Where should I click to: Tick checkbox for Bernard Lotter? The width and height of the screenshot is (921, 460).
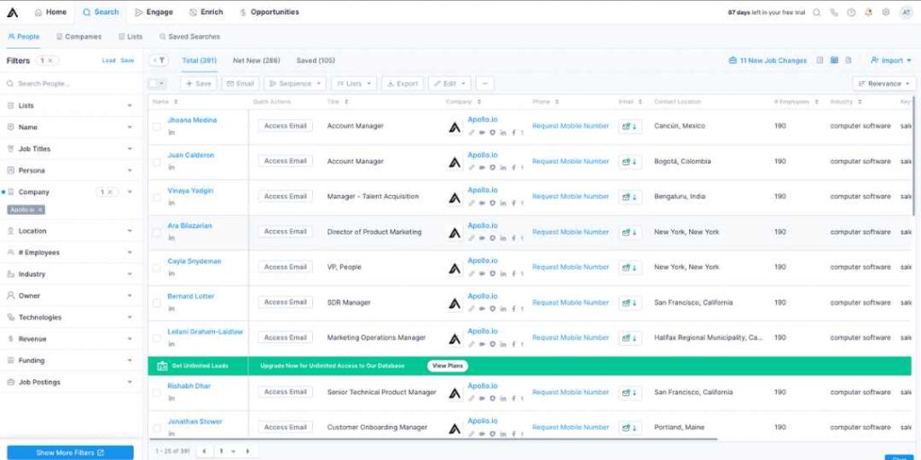click(x=156, y=304)
